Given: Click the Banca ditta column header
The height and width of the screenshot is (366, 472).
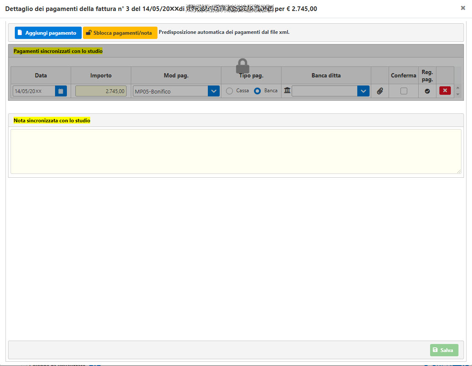Looking at the screenshot, I should click(326, 76).
